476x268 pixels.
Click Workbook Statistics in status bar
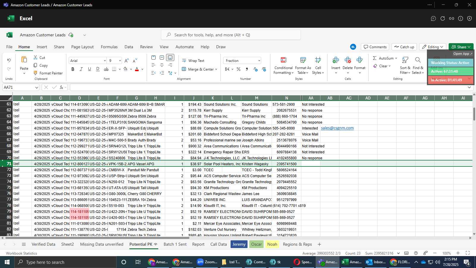click(21, 253)
